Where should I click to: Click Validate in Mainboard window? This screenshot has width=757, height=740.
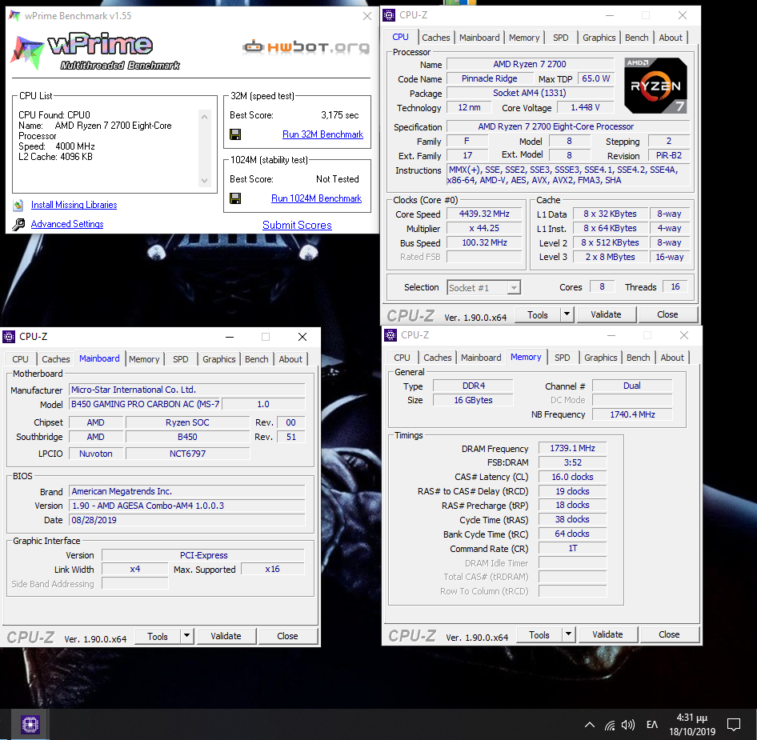226,636
